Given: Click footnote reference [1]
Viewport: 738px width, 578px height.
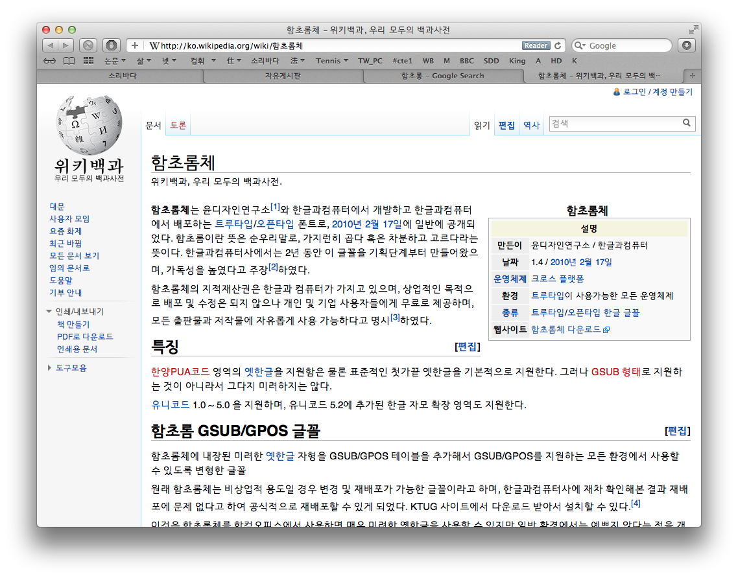Looking at the screenshot, I should tap(276, 207).
